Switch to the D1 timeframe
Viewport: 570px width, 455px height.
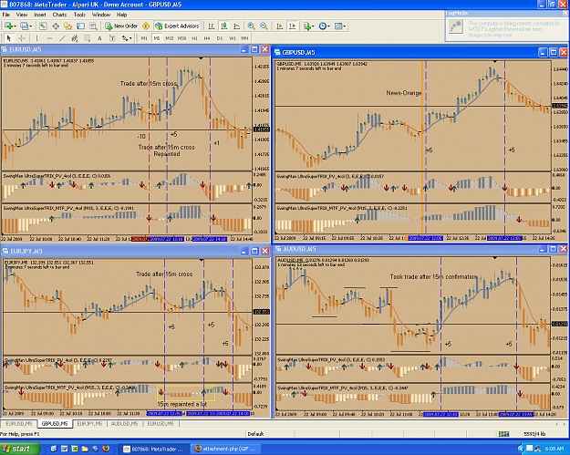click(220, 38)
